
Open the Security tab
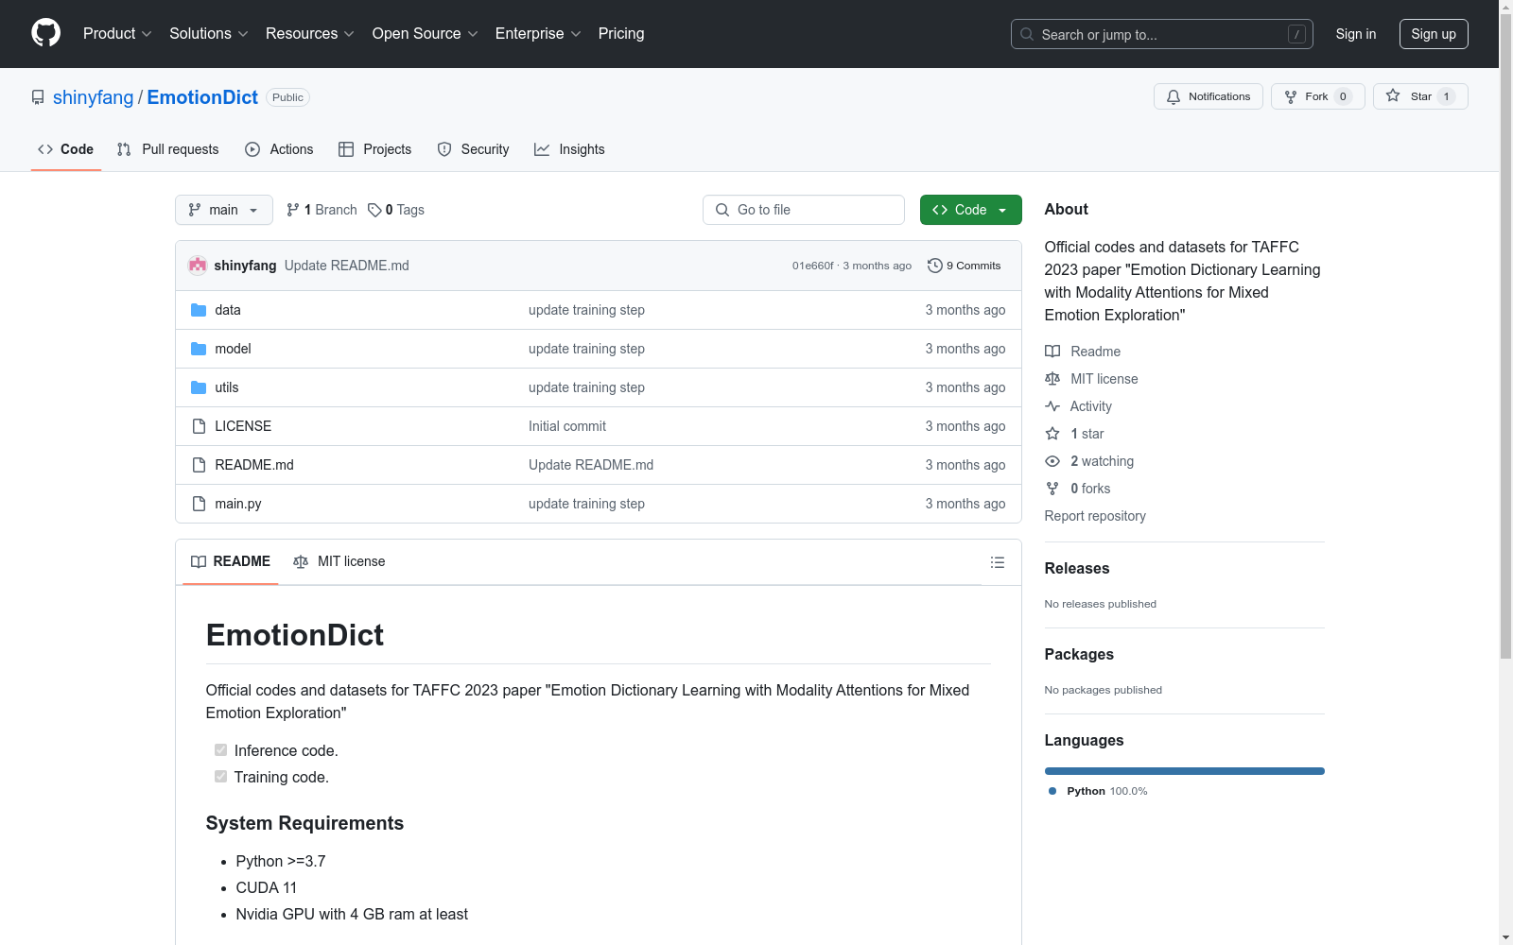473,149
